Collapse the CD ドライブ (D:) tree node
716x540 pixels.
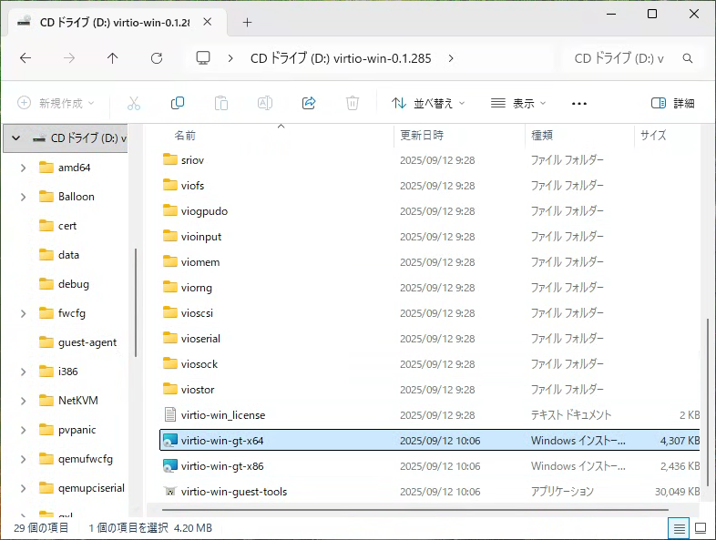[16, 138]
